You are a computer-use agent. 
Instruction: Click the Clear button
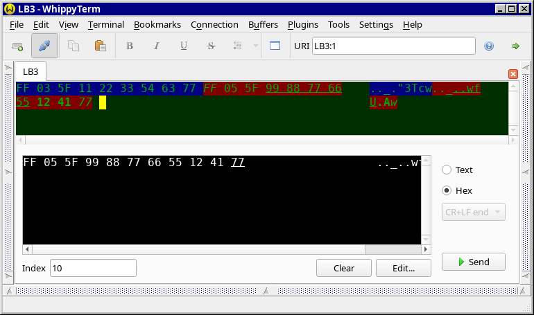tap(343, 268)
